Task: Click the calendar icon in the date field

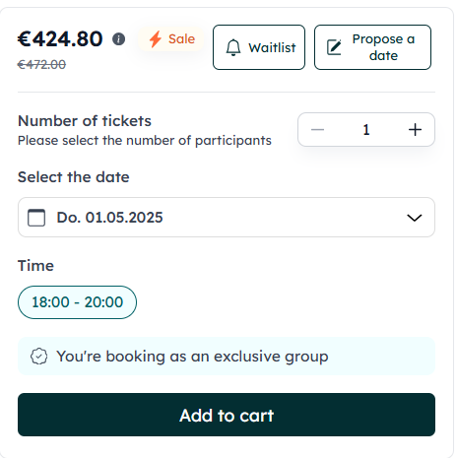Action: [36, 218]
